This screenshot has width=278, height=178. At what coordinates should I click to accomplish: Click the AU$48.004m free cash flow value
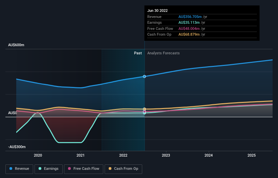tap(189, 29)
